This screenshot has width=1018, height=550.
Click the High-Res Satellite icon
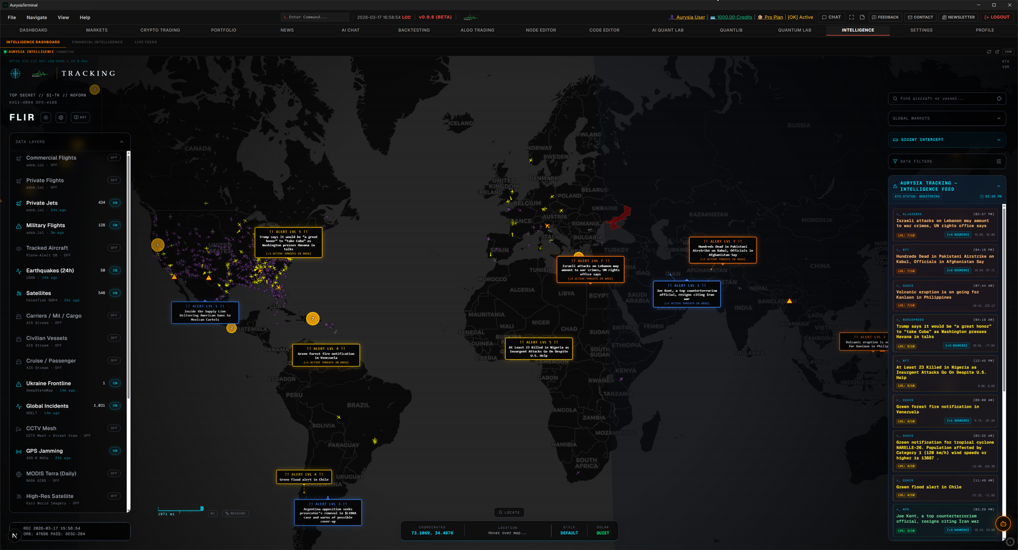(18, 497)
